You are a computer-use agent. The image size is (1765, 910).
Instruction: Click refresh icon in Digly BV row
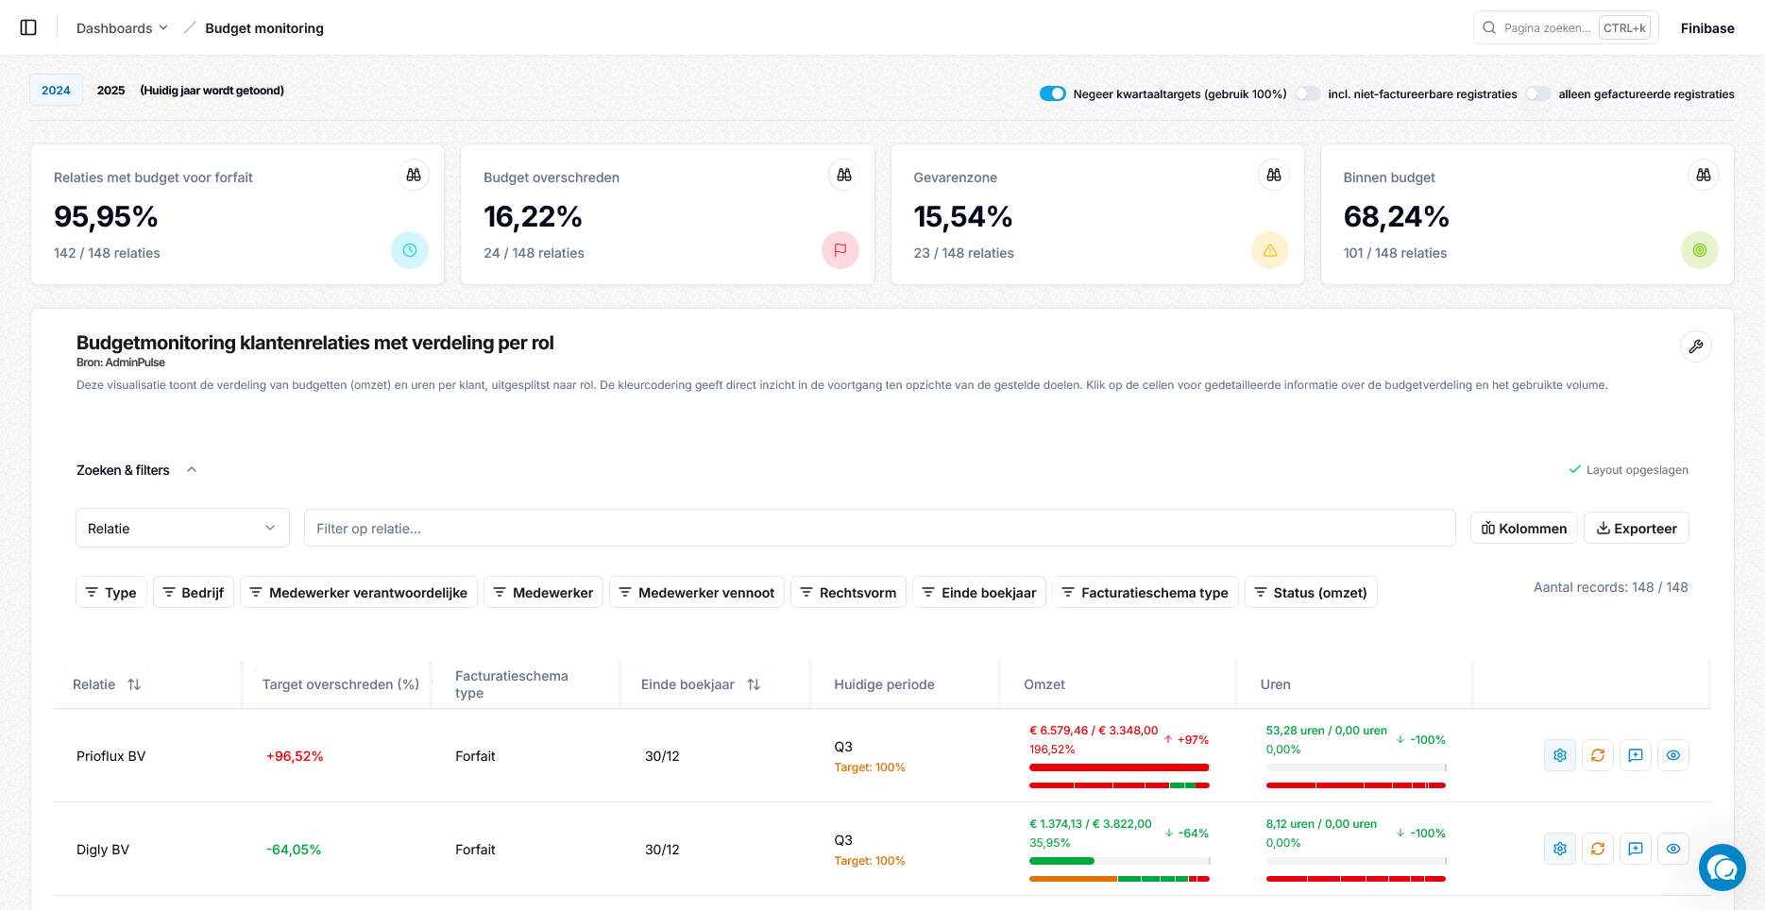coord(1597,849)
